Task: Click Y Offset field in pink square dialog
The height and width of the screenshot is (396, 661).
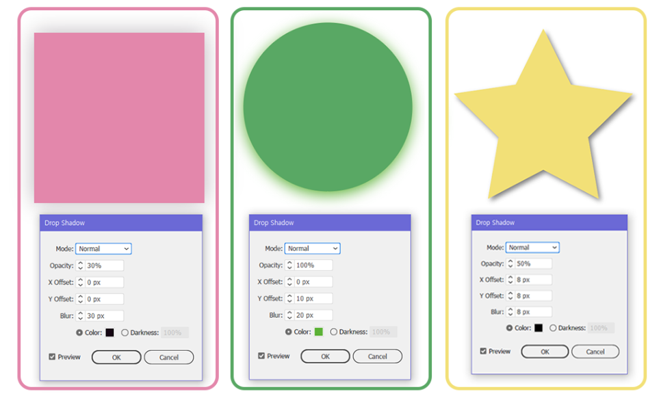Action: tap(105, 299)
